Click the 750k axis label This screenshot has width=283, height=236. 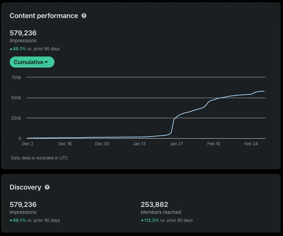16,78
